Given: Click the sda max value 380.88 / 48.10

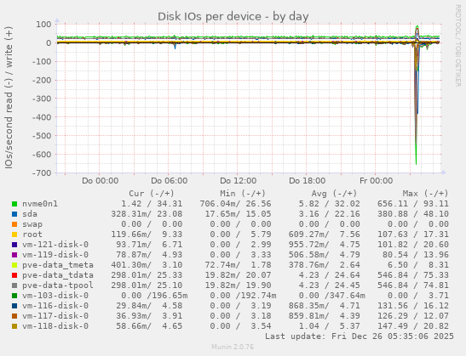Looking at the screenshot, I should [413, 214].
